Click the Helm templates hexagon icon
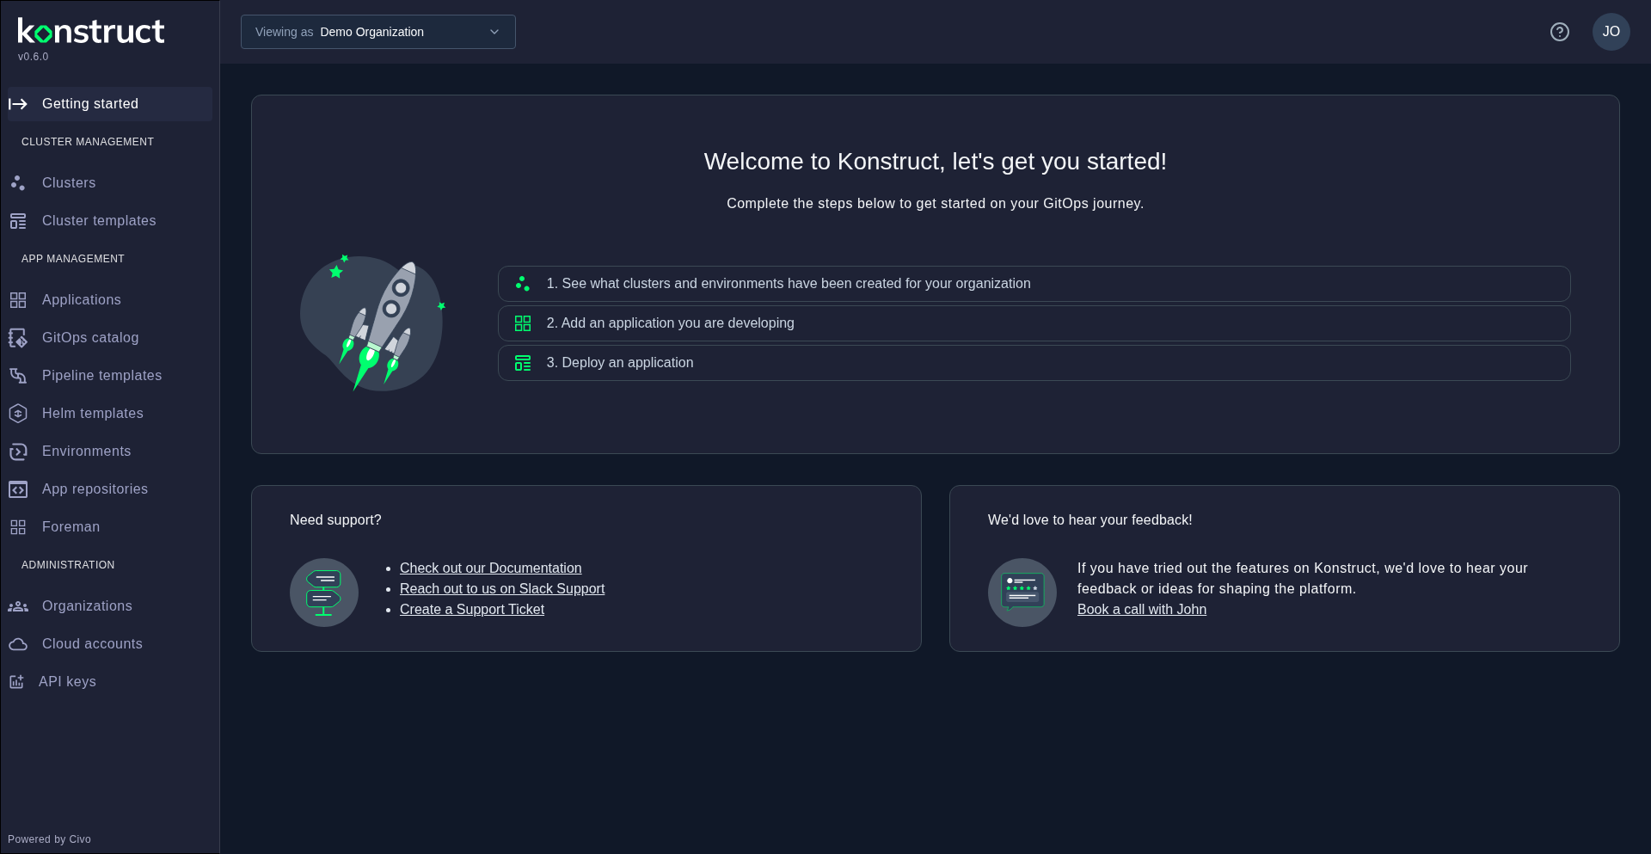The width and height of the screenshot is (1651, 854). [18, 414]
